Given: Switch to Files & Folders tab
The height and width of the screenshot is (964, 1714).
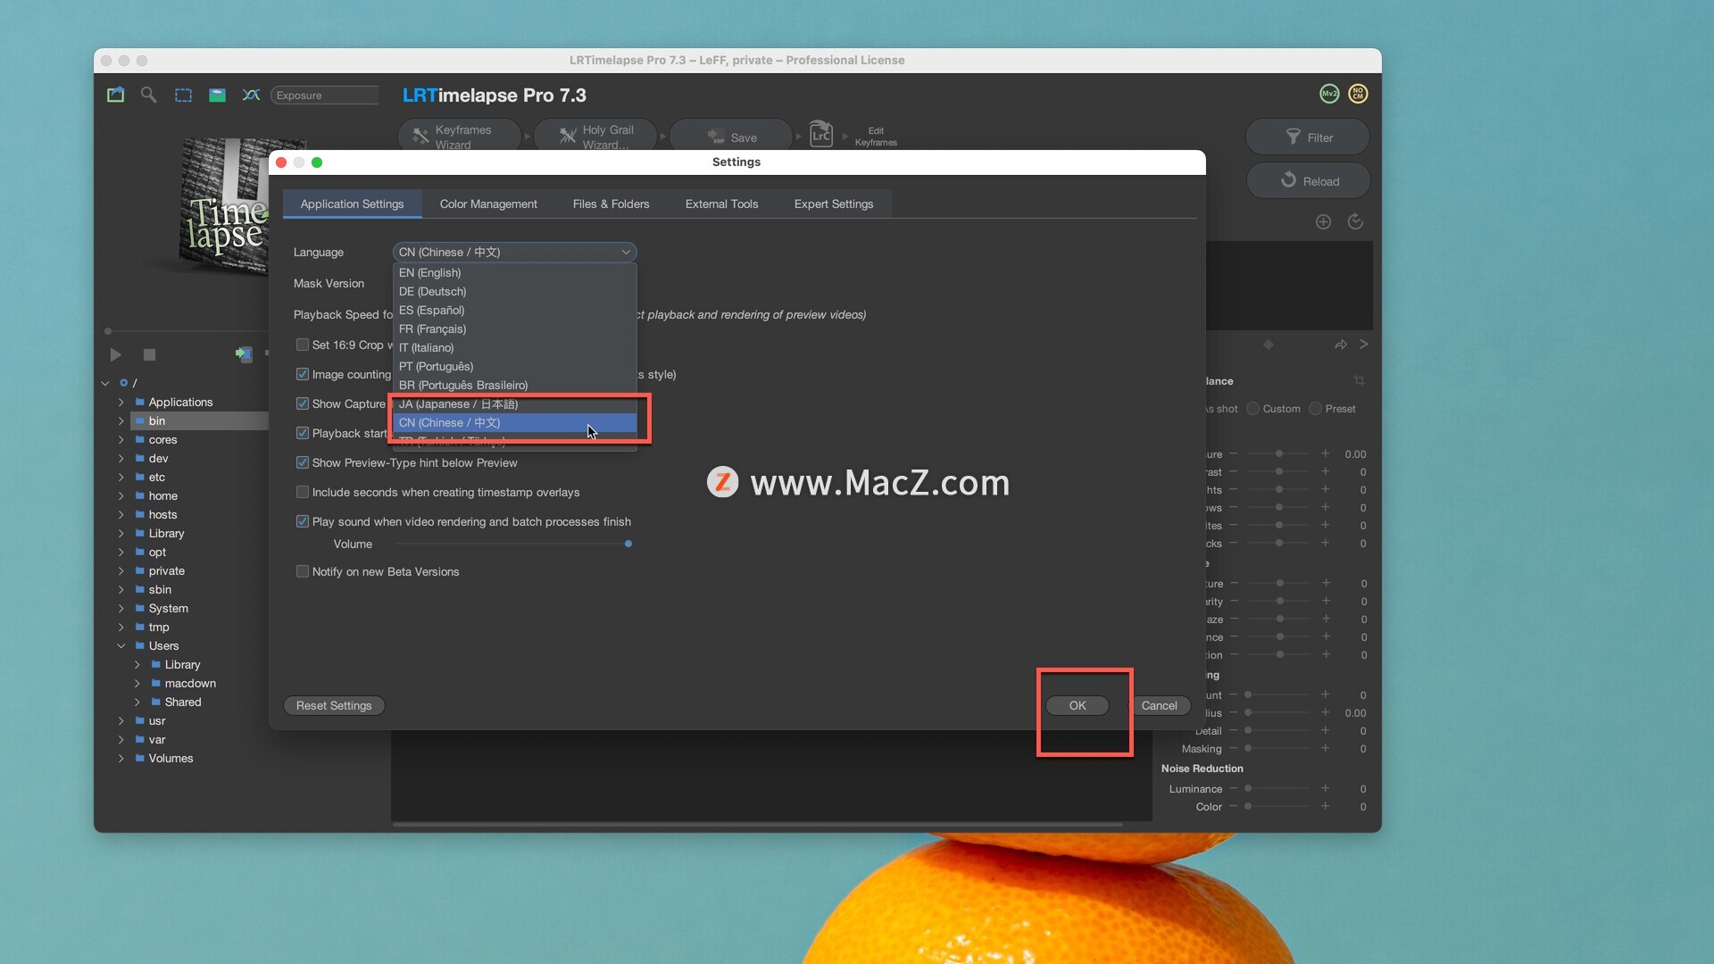Looking at the screenshot, I should coord(611,204).
